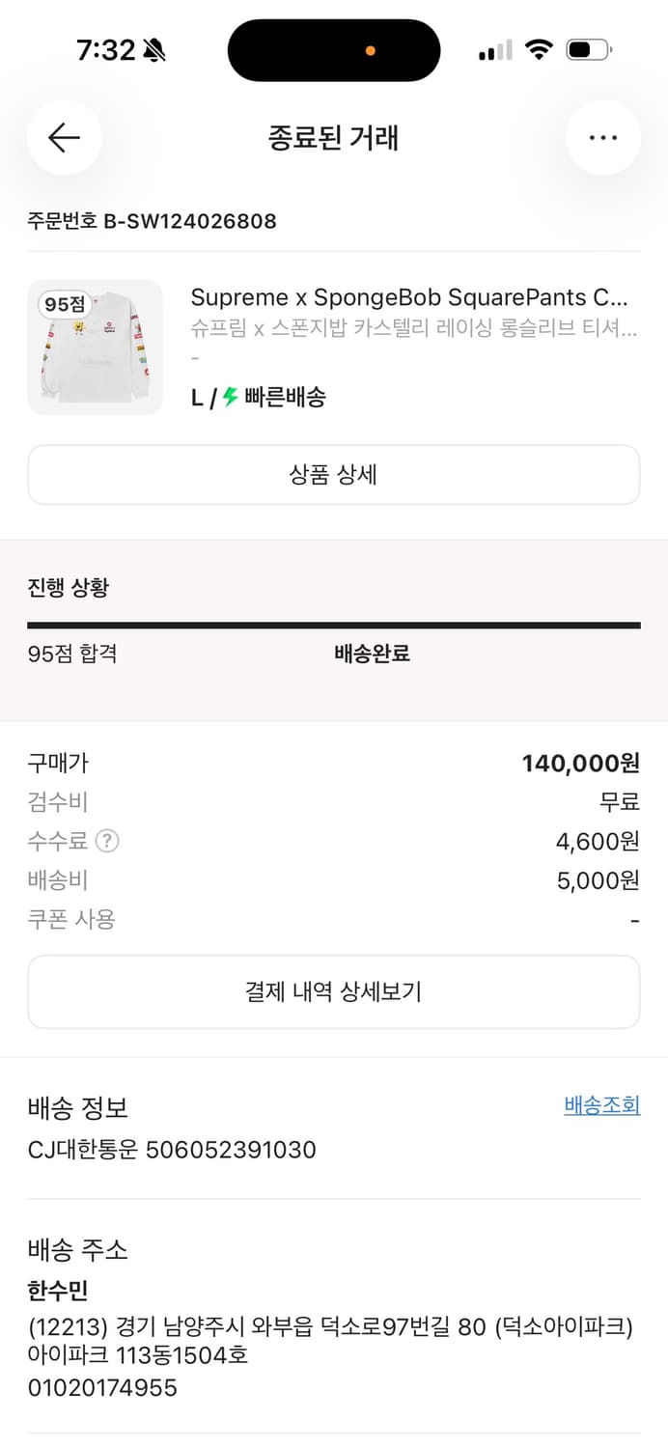Image resolution: width=668 pixels, height=1448 pixels.
Task: Open the 배송조회 tracking link
Action: coord(603,1108)
